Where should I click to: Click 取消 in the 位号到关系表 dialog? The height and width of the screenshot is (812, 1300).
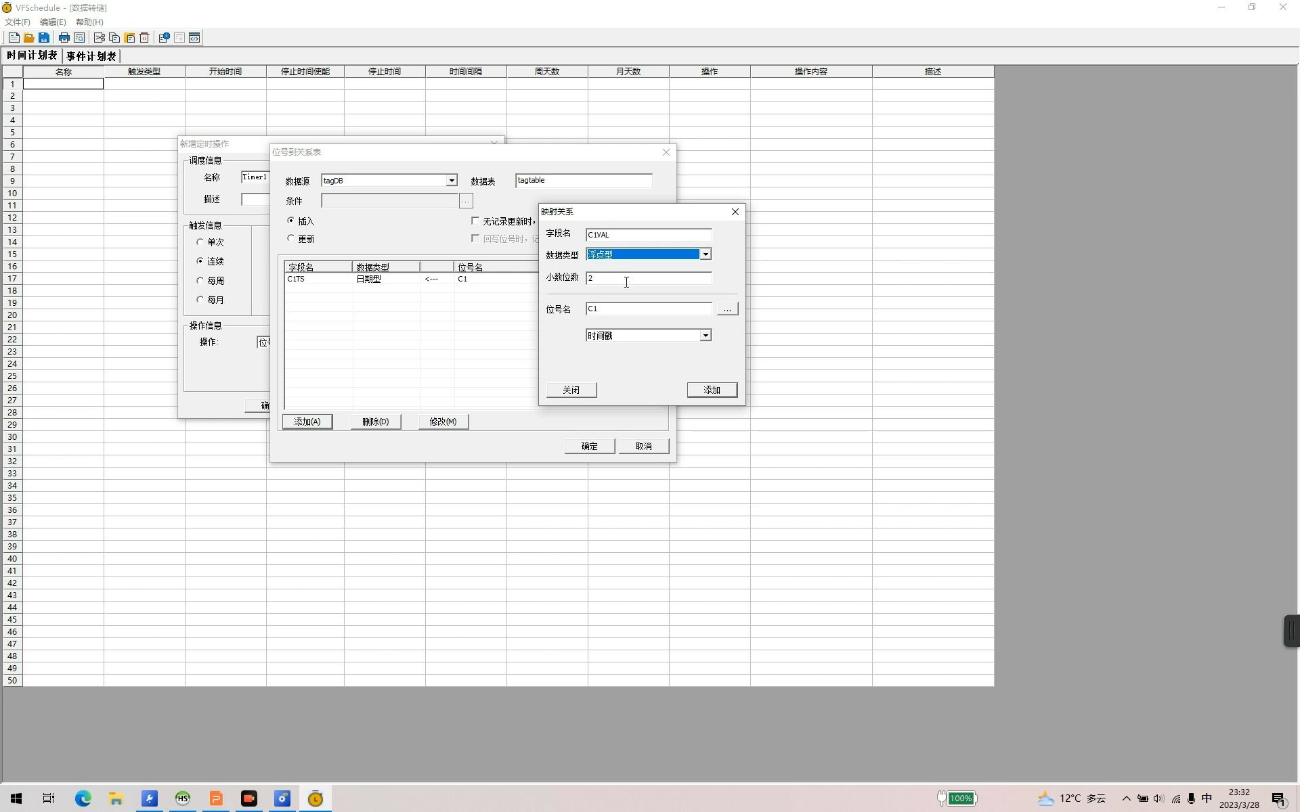click(x=644, y=446)
